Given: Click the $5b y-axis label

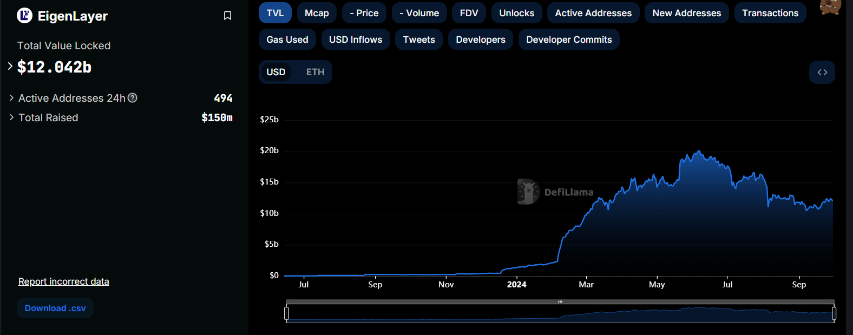Looking at the screenshot, I should tap(272, 244).
